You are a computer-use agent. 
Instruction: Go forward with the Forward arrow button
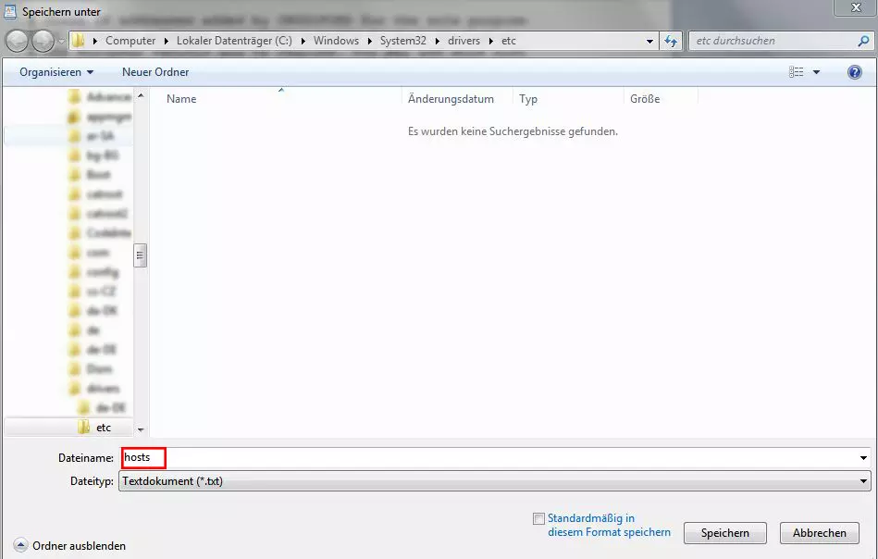click(x=43, y=41)
